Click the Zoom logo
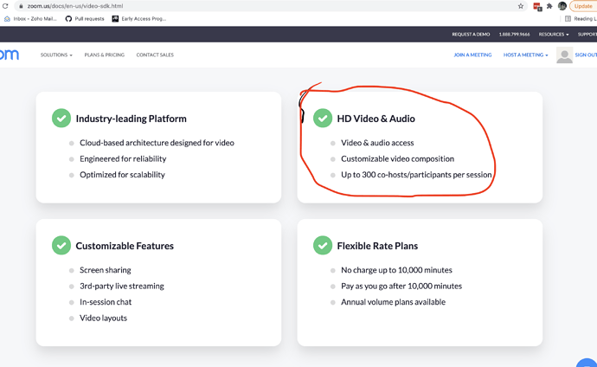The width and height of the screenshot is (597, 367). tap(10, 55)
